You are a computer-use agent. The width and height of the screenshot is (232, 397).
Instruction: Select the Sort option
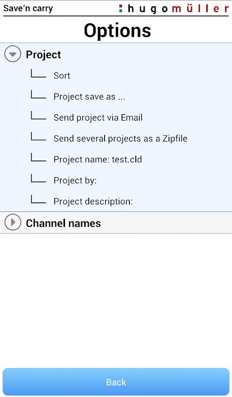tap(62, 75)
